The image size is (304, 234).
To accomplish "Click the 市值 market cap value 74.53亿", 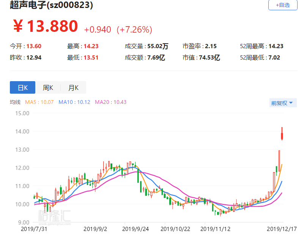I will coord(209,58).
